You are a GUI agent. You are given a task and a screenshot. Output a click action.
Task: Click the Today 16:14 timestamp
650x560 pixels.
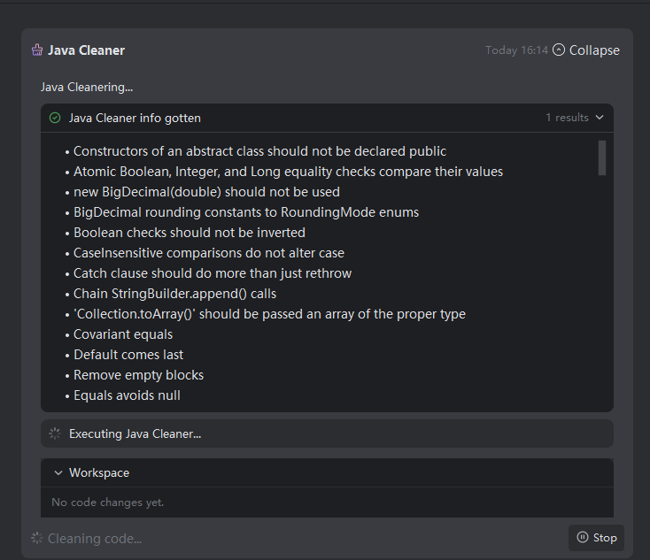(516, 50)
